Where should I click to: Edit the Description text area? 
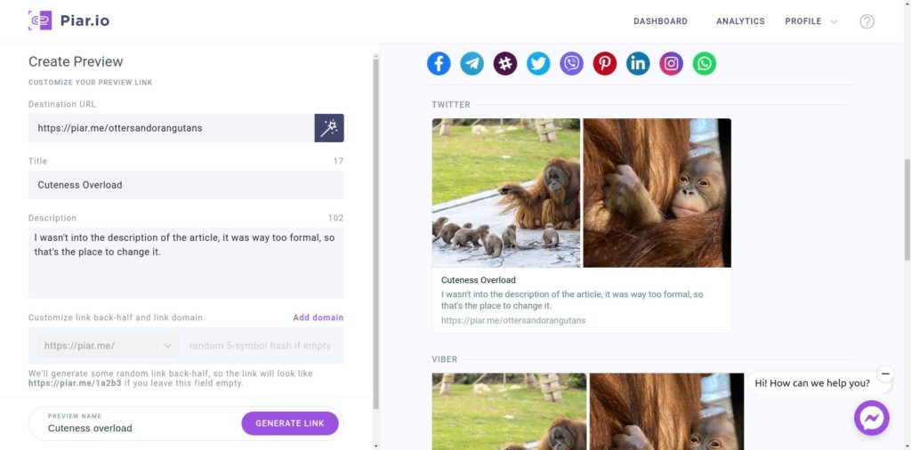click(186, 263)
